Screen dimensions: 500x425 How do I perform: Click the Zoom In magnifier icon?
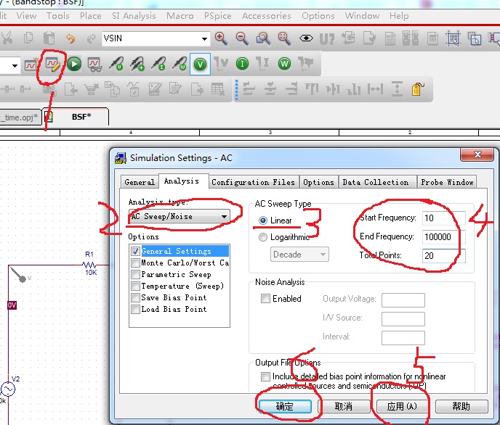[x=221, y=38]
